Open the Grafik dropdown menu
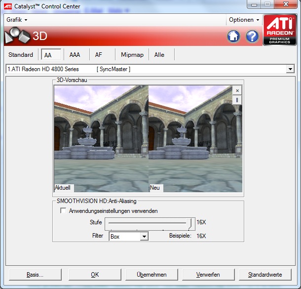301x289 pixels. [x=17, y=20]
